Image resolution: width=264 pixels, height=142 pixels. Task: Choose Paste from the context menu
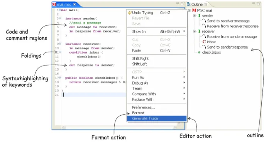157,51
